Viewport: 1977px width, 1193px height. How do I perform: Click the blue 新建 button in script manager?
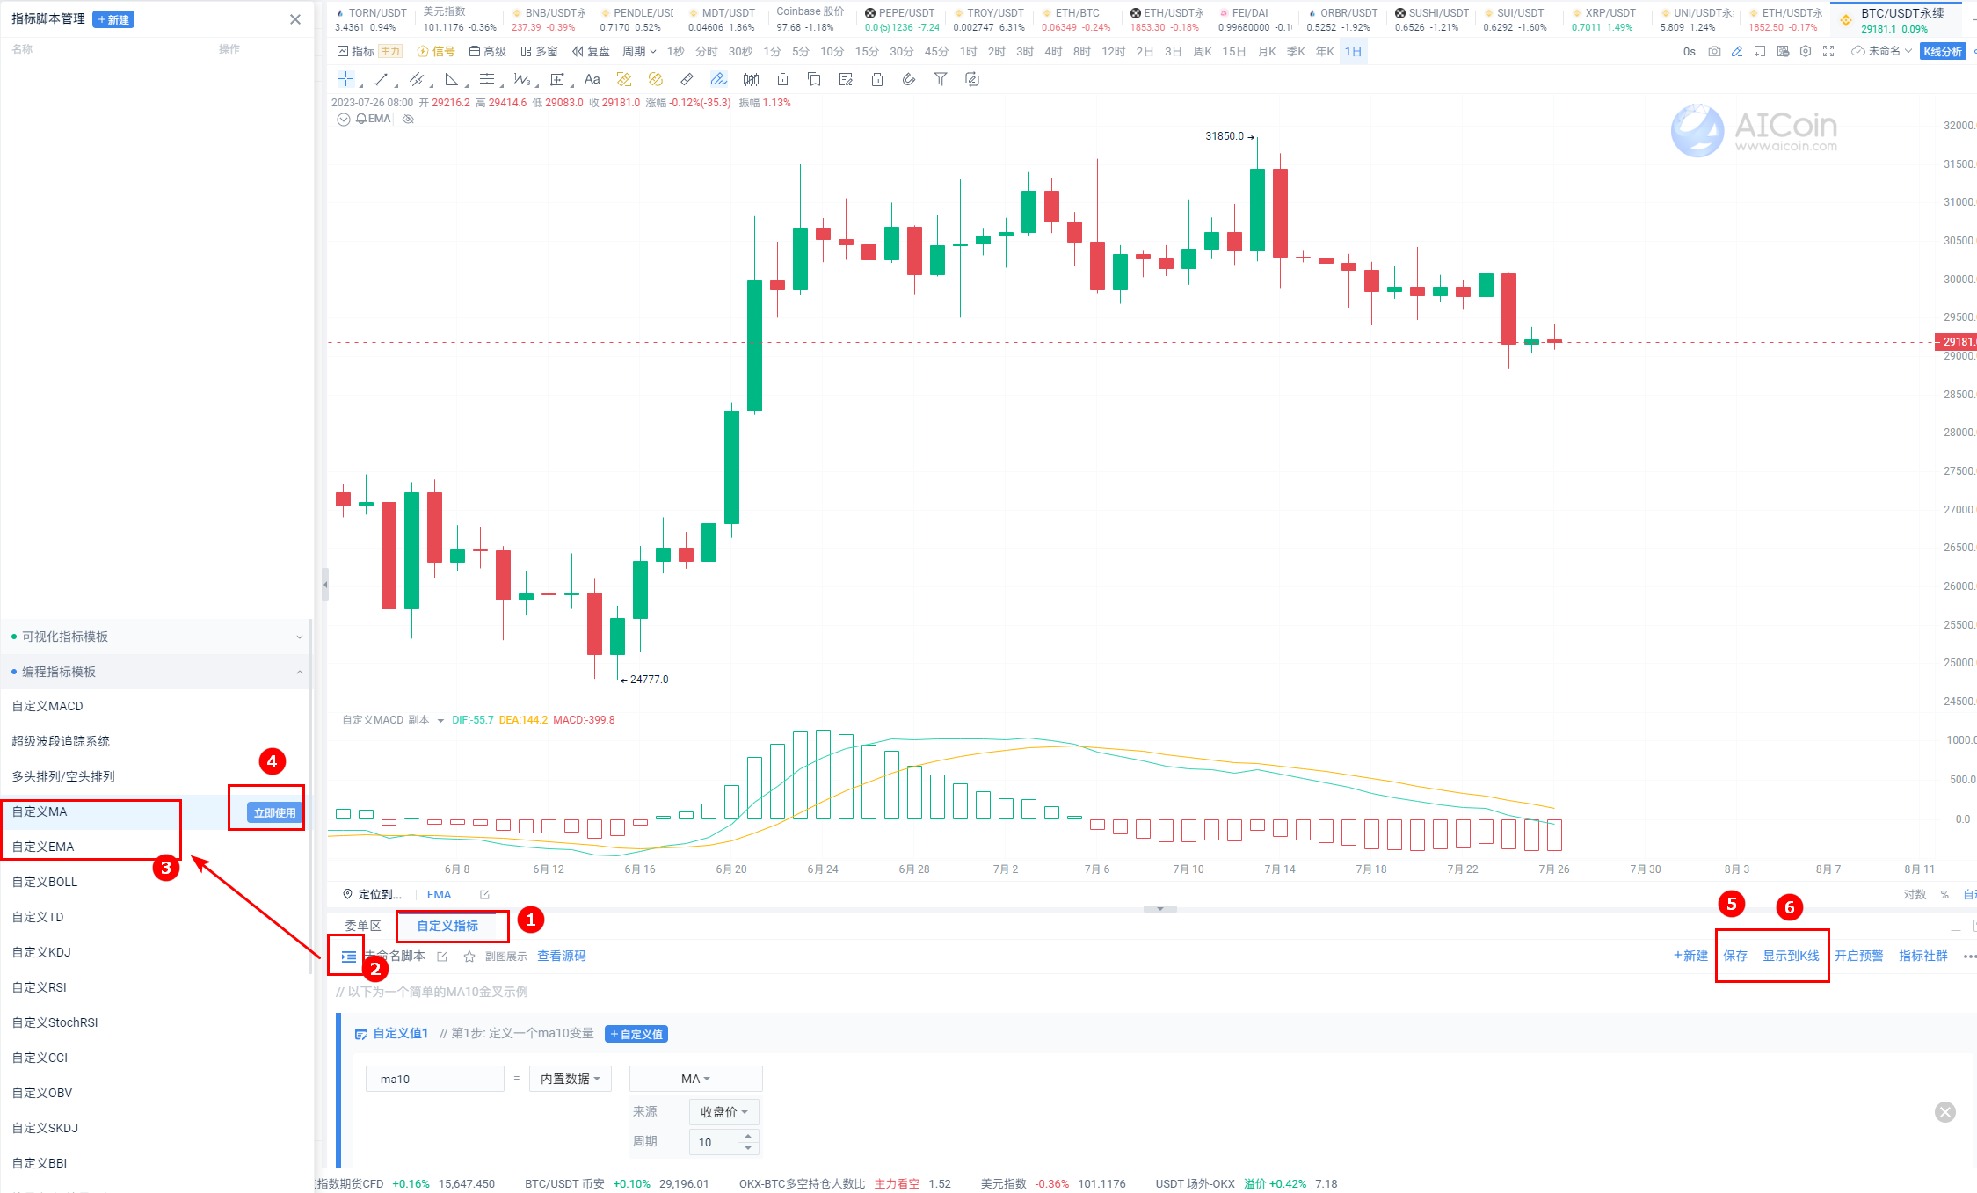pos(113,19)
